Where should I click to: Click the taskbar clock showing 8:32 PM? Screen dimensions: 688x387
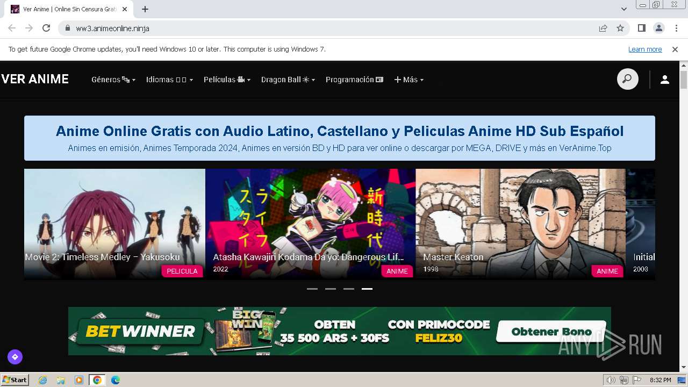[x=660, y=380]
